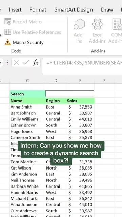Click Central region in Barbara White row
Screen dimensions: 122x217
click(53, 186)
